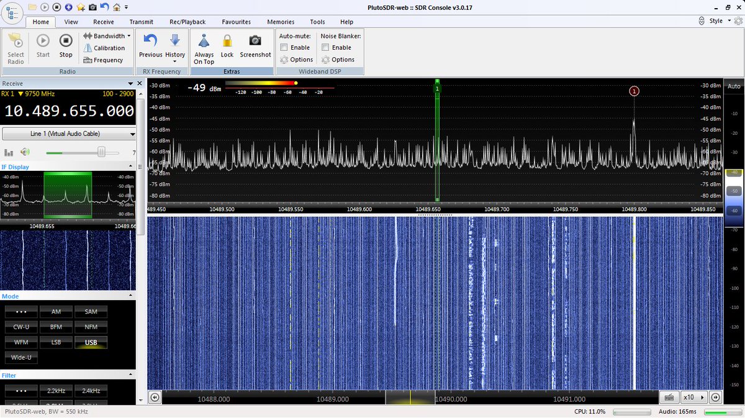This screenshot has width=745, height=418.
Task: Select the 2.2kHz filter
Action: pos(56,391)
